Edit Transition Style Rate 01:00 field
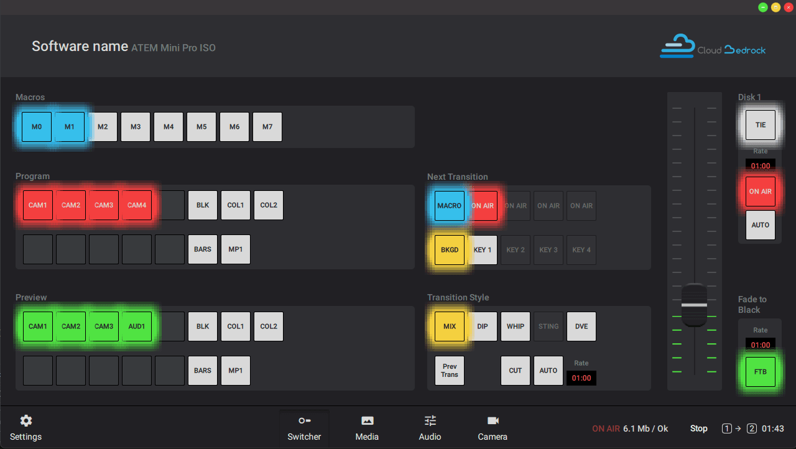 pyautogui.click(x=581, y=378)
